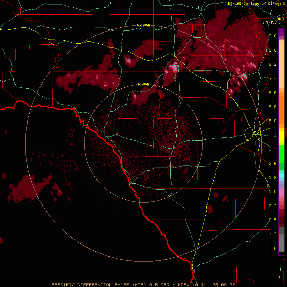Click the (KDP) abbreviation in the caption

coord(139,285)
